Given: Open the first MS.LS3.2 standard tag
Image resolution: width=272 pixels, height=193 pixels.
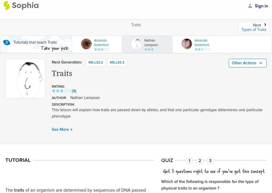Looking at the screenshot, I should point(96,63).
